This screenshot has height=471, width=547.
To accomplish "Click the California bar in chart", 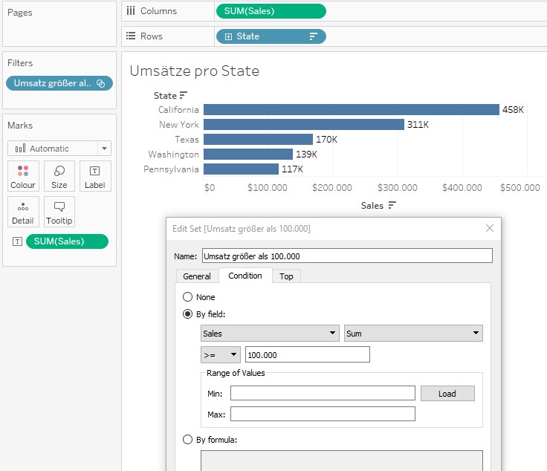I will pos(352,109).
